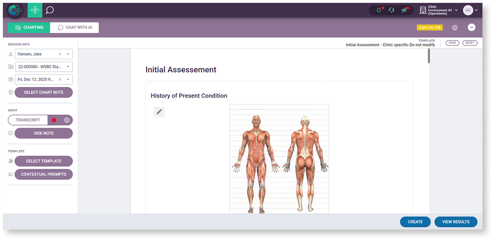Expand the Hansen, Jake patient dropdown
Viewport: 493px width, 240px height.
pos(68,54)
